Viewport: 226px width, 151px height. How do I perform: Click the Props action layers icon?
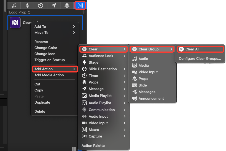click(x=84, y=82)
